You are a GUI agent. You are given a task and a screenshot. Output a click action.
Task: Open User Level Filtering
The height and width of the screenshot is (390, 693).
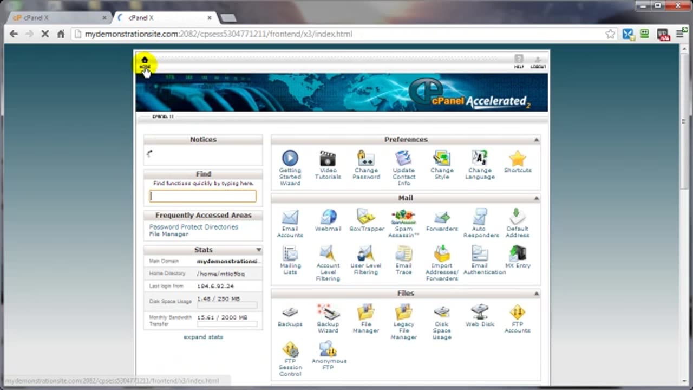coord(366,260)
